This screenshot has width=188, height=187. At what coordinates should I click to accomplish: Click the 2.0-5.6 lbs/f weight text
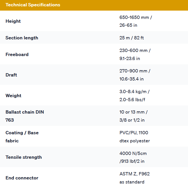pyautogui.click(x=132, y=100)
